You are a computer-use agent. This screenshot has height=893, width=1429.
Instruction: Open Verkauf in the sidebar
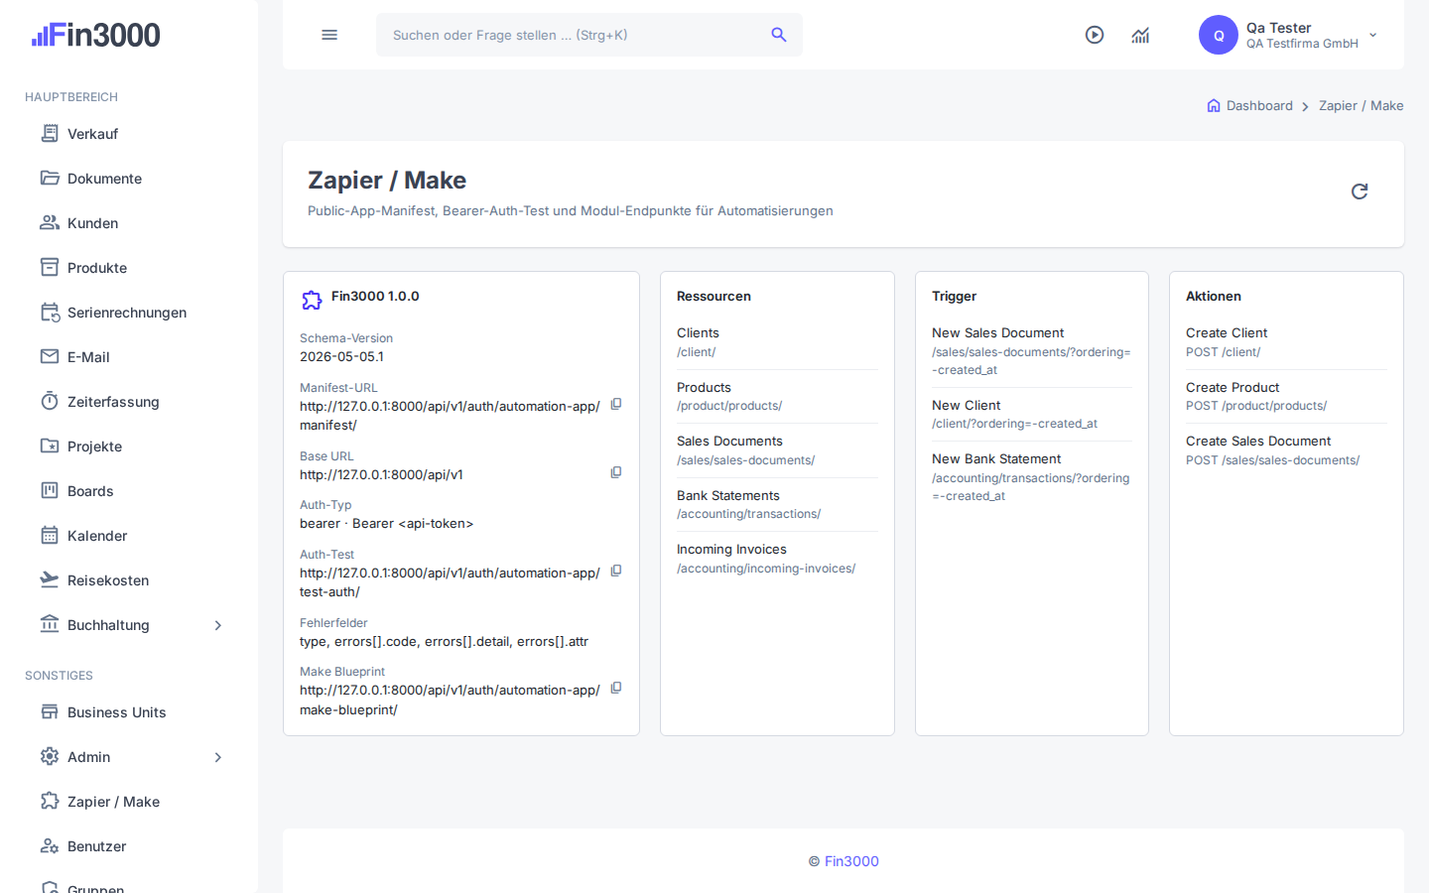(x=93, y=134)
